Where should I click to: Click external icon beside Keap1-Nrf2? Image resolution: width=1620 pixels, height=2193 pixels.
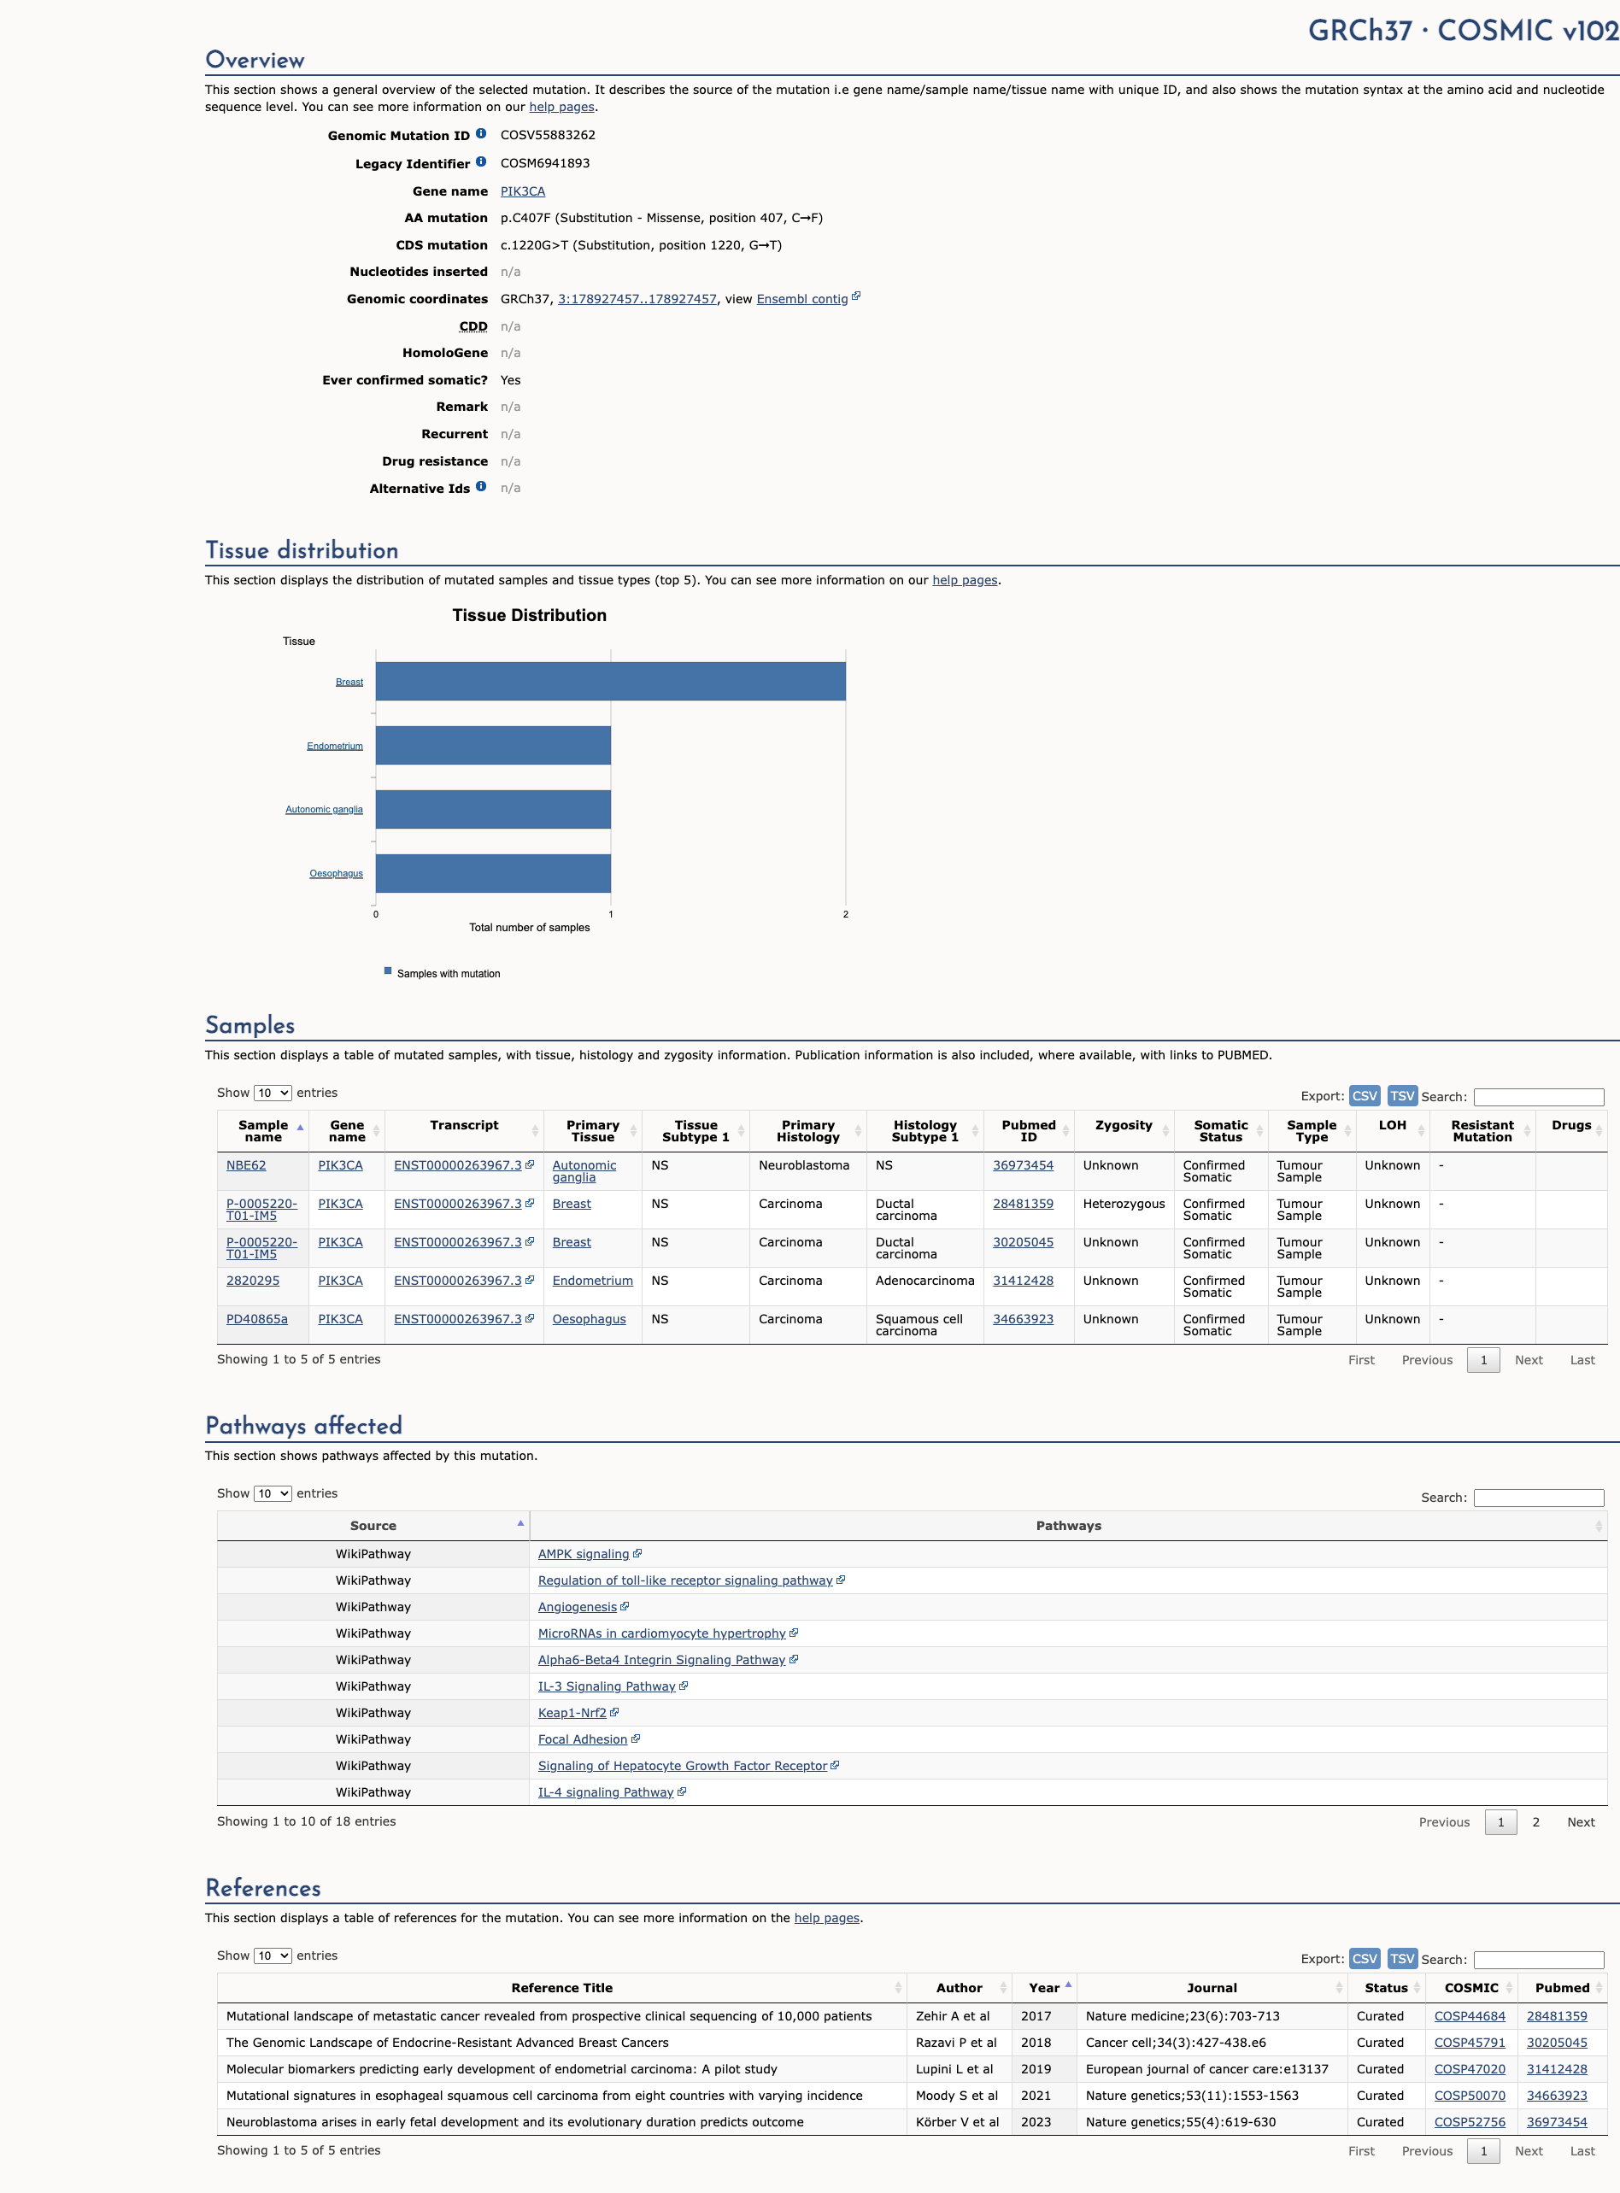pos(613,1712)
